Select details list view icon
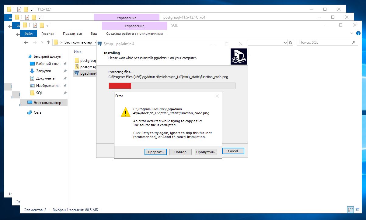 pyautogui.click(x=350, y=210)
